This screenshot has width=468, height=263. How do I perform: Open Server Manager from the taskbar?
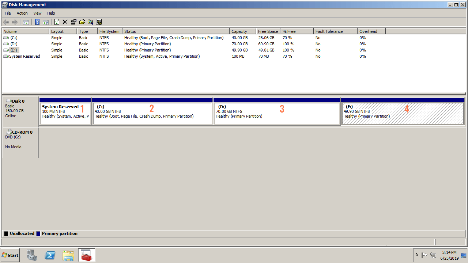[x=32, y=255]
